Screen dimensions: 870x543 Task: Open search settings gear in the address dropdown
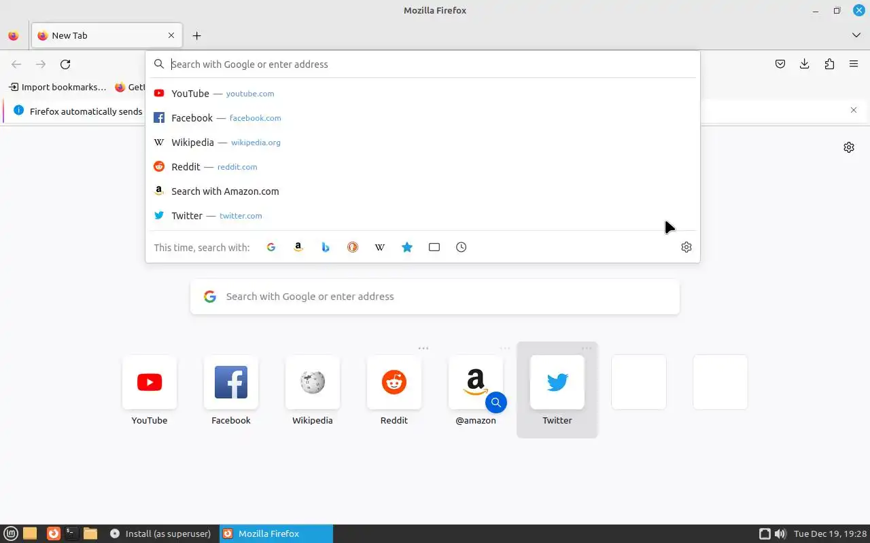click(x=686, y=247)
